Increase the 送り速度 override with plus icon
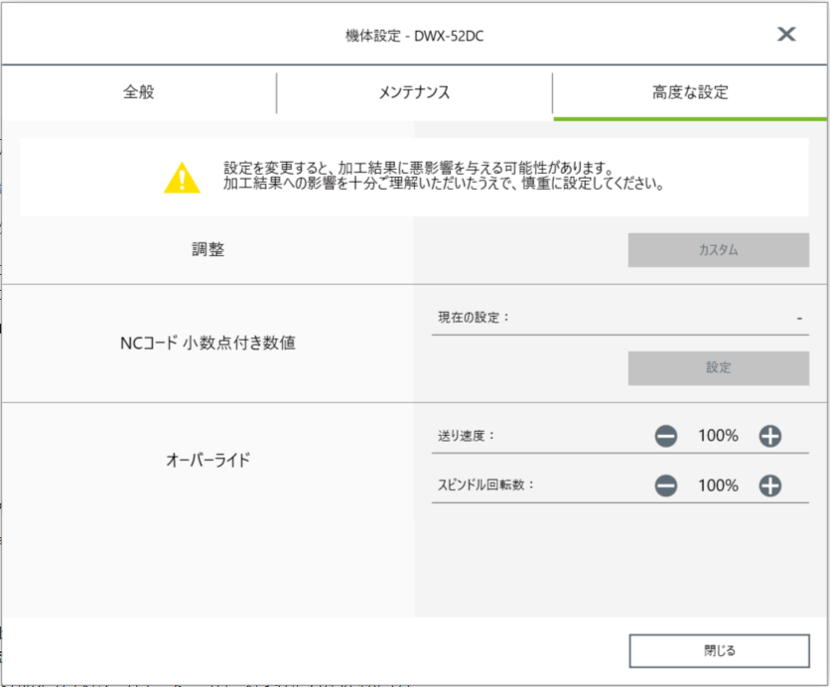The width and height of the screenshot is (830, 687). click(769, 436)
